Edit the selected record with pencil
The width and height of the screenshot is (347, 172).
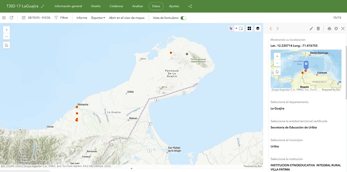pos(311,29)
